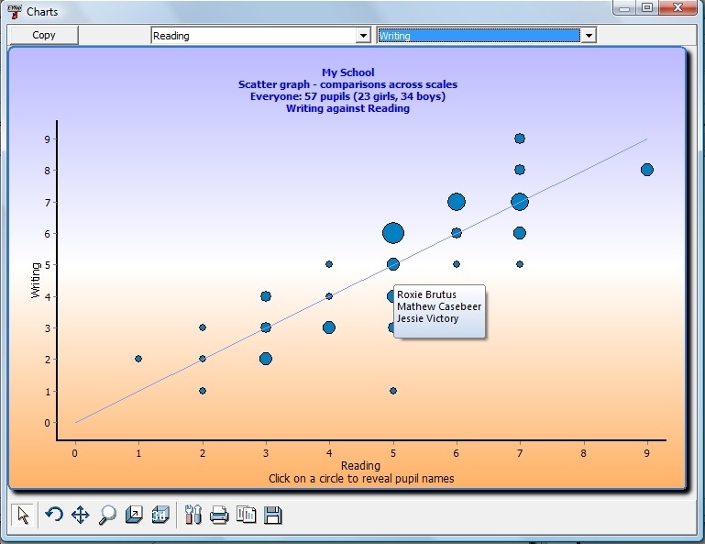Expand the Writing dropdown arrow
This screenshot has height=544, width=705.
point(589,35)
